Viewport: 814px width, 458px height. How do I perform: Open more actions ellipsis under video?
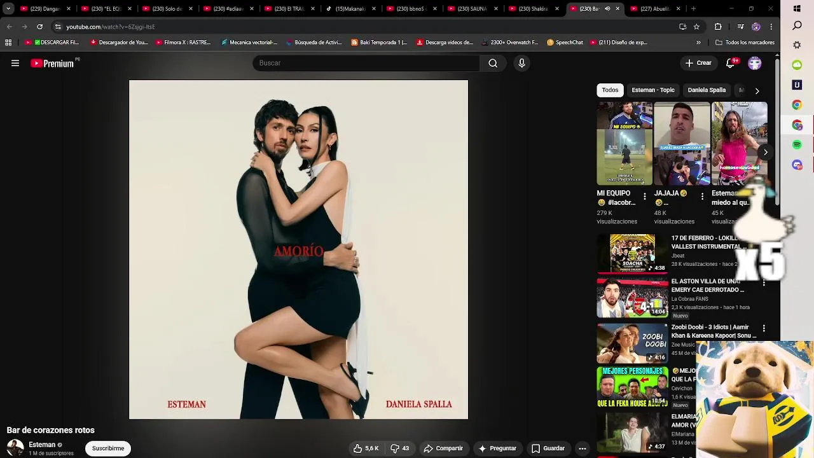(582, 448)
